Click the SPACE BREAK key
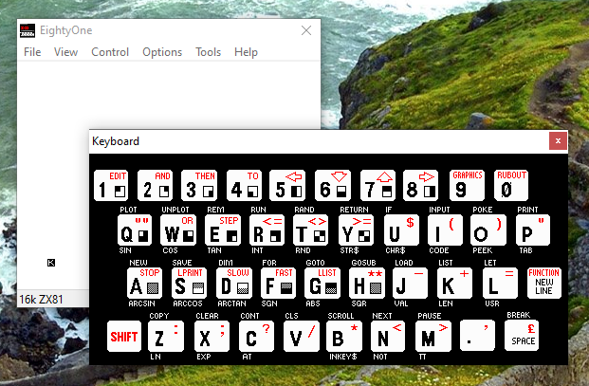Screen dimensions: 589x386 (x=522, y=336)
